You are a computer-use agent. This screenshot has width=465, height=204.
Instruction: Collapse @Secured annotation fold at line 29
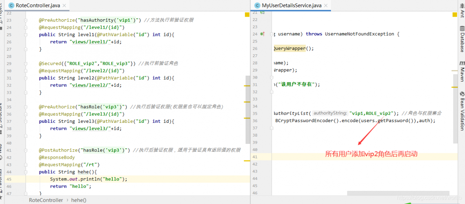click(x=26, y=63)
